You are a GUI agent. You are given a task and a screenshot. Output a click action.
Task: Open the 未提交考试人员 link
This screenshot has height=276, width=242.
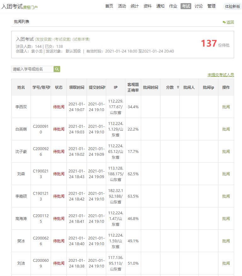pyautogui.click(x=221, y=75)
